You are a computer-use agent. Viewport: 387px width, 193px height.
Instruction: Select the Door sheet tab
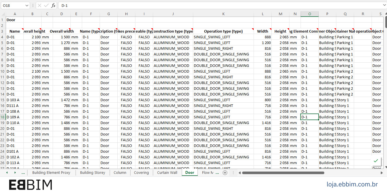(190, 173)
